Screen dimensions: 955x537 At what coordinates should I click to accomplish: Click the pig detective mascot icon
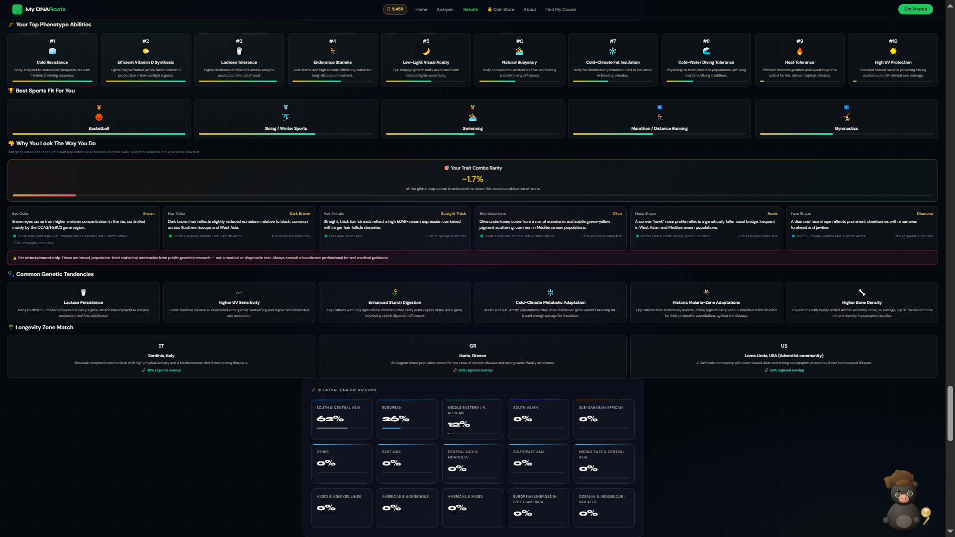pos(904,500)
